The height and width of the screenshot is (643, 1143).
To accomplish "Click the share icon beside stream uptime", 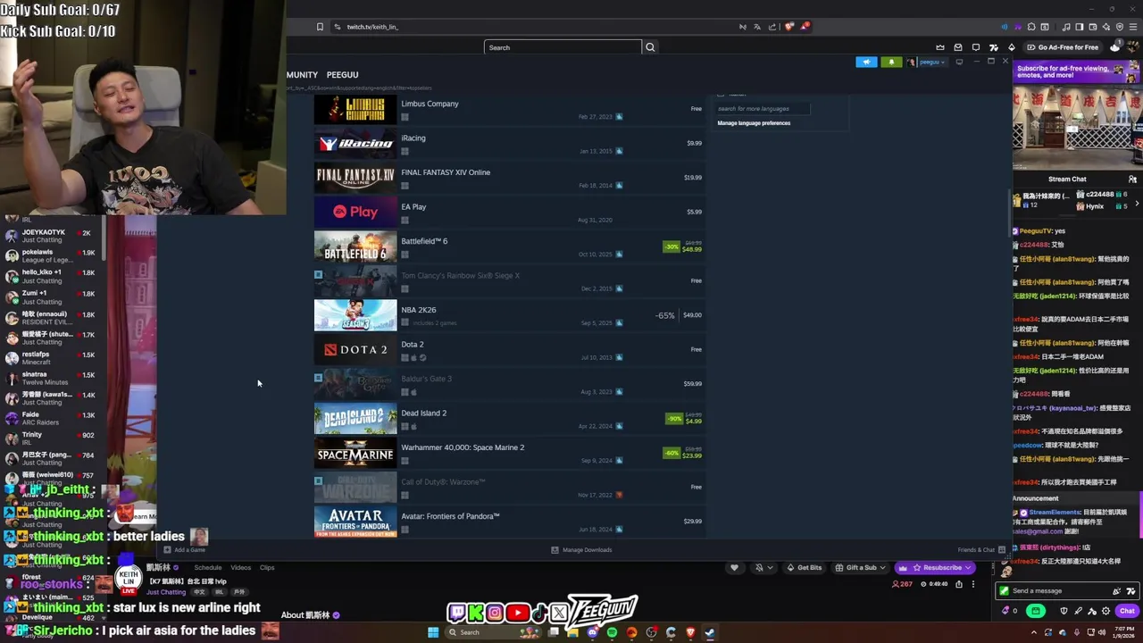I will [x=959, y=584].
